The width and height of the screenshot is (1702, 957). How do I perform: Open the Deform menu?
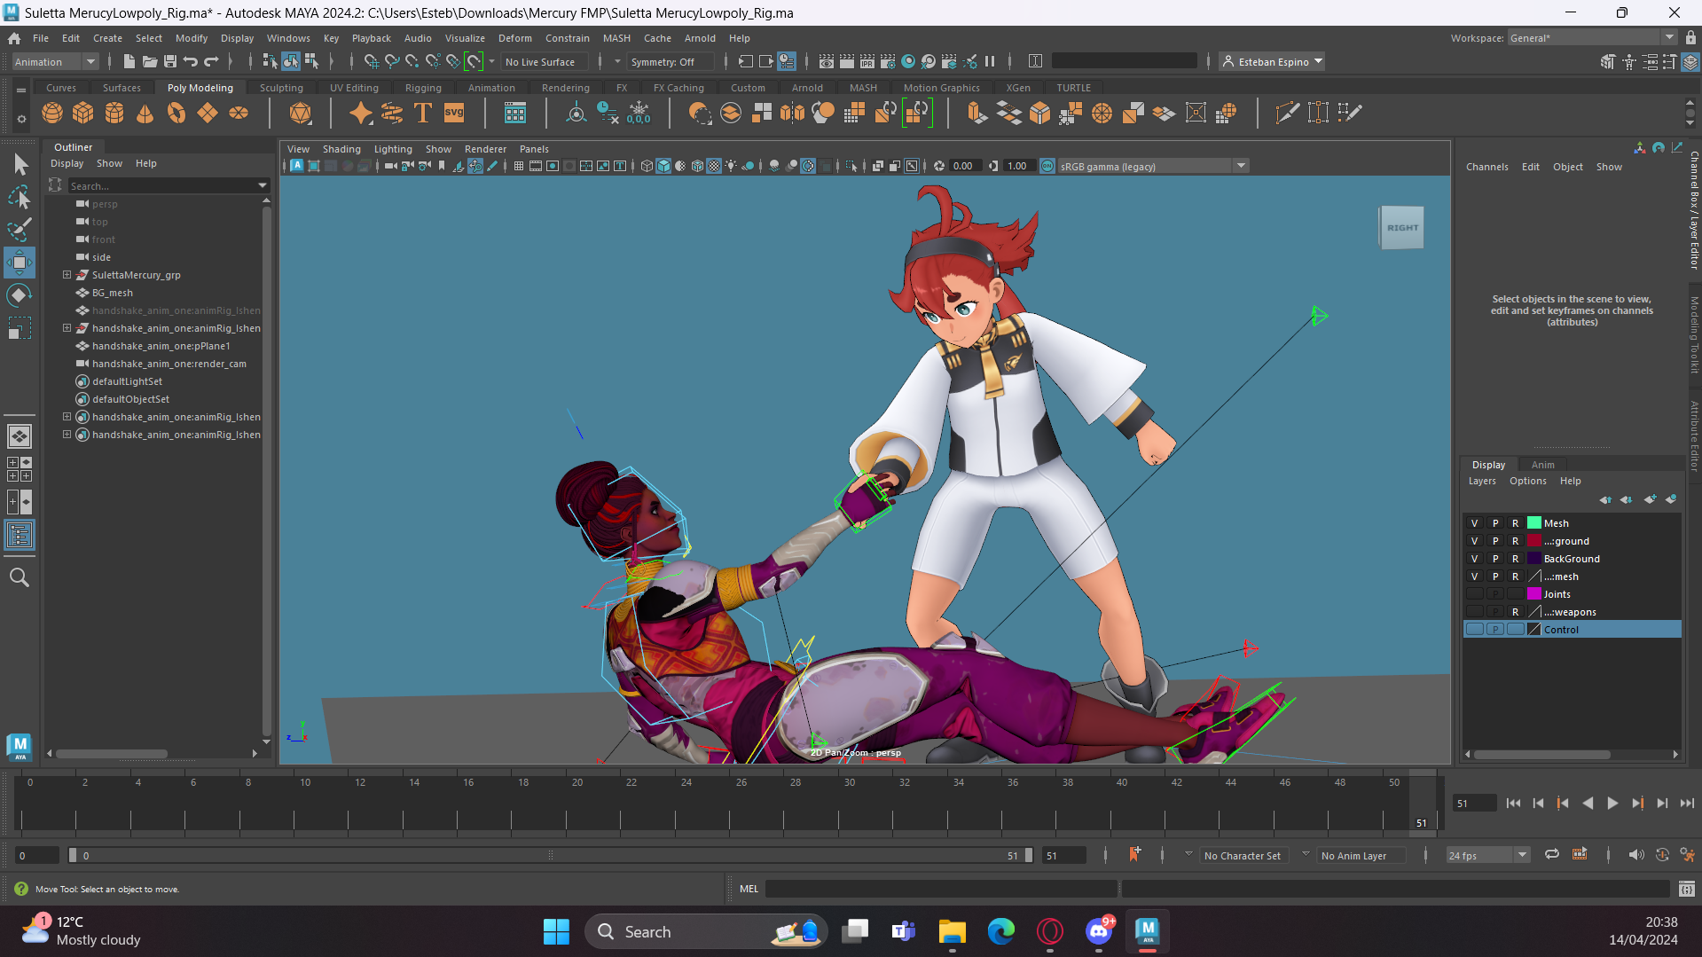[x=514, y=38]
